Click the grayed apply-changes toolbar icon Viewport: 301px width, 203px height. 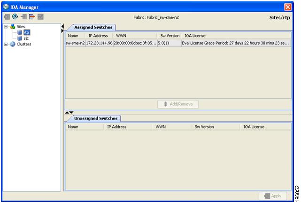pos(7,17)
